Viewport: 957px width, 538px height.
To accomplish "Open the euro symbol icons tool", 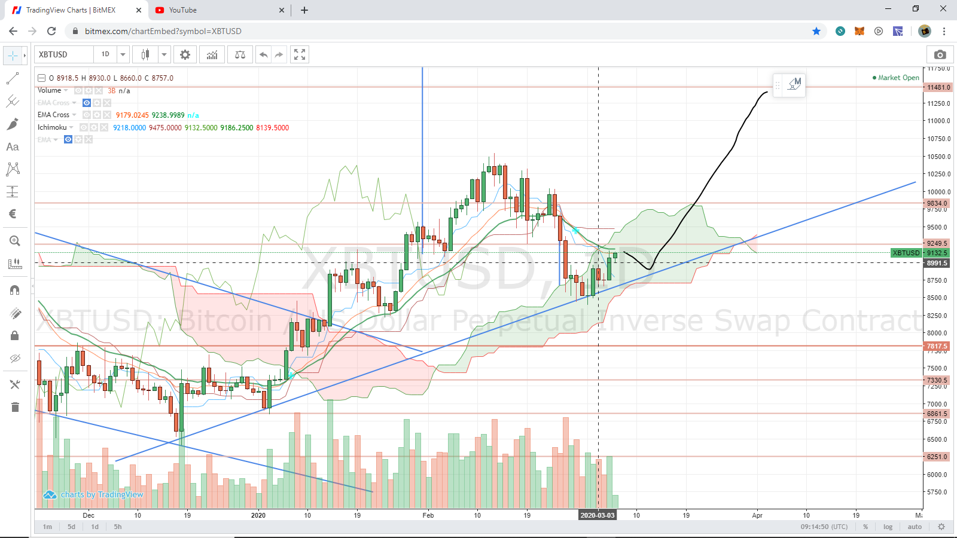I will pyautogui.click(x=13, y=214).
